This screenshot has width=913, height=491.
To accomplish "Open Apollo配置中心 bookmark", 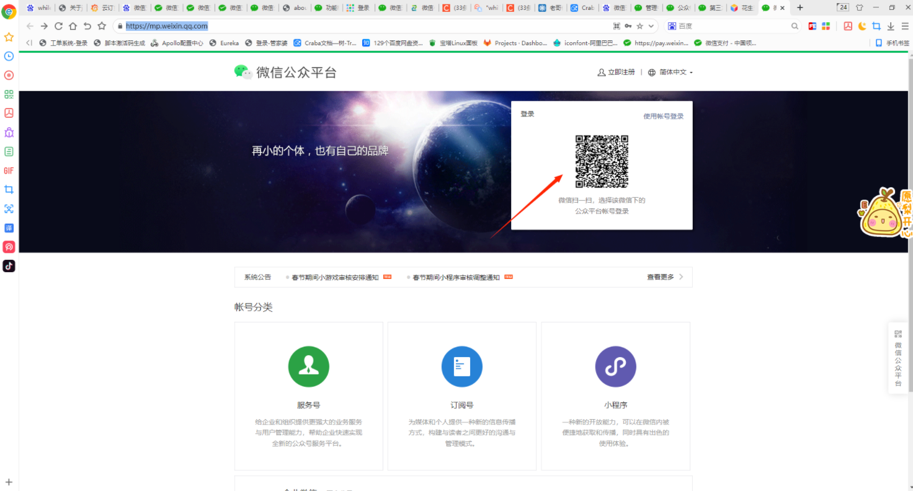I will (x=177, y=43).
